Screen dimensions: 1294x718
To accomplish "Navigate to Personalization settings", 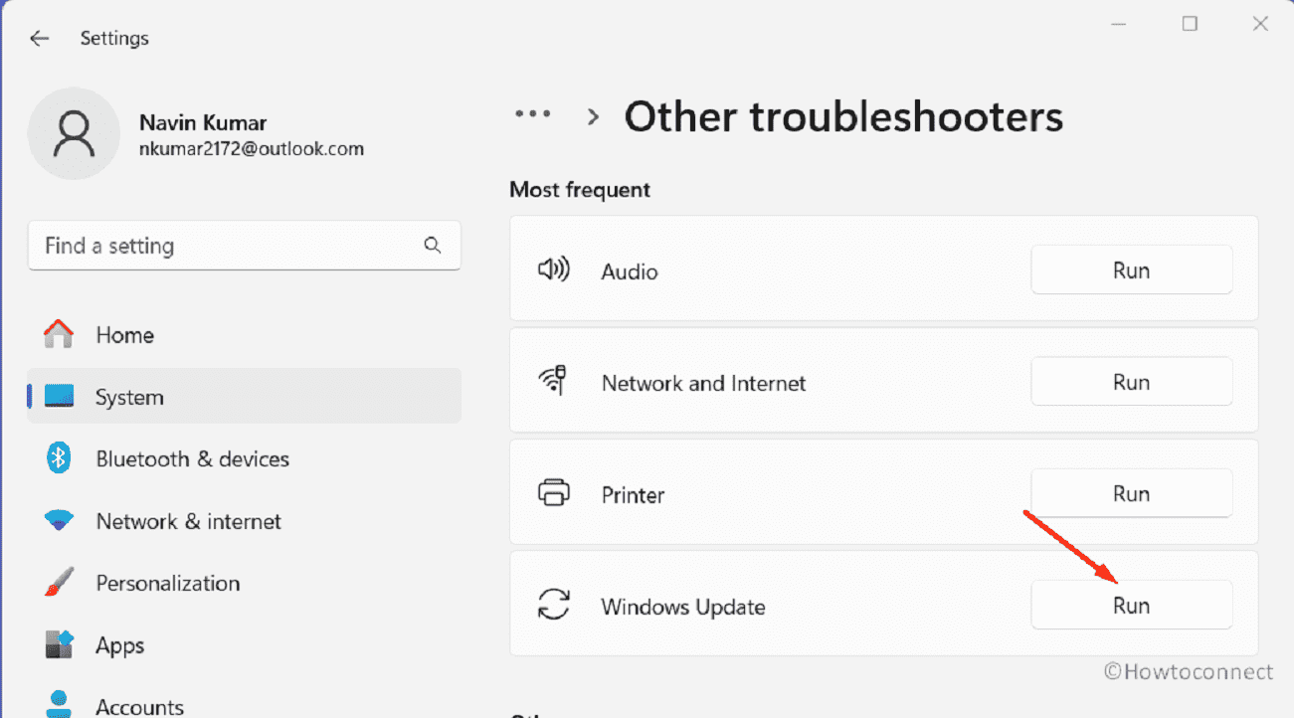I will [244, 583].
